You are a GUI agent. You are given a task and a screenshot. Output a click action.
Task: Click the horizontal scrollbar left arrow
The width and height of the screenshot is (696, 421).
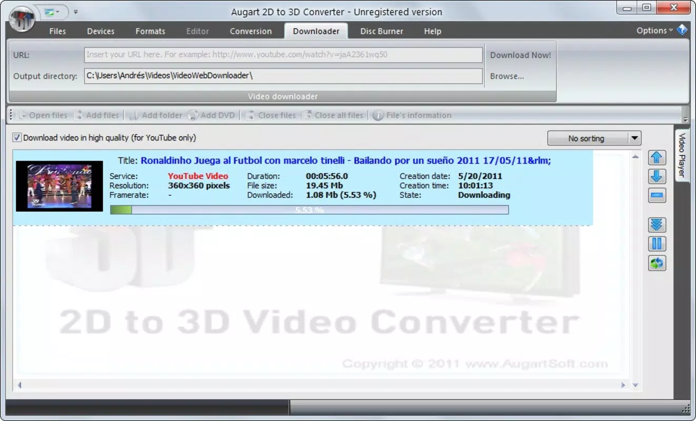[19, 385]
